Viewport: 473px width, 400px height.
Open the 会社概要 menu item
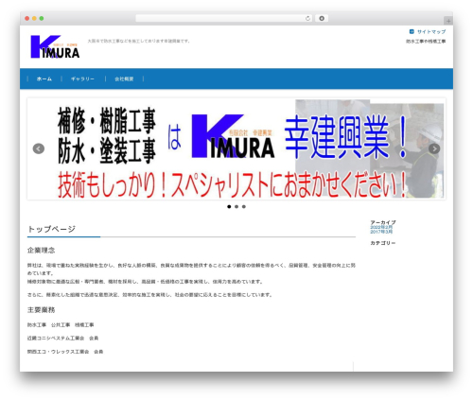124,78
